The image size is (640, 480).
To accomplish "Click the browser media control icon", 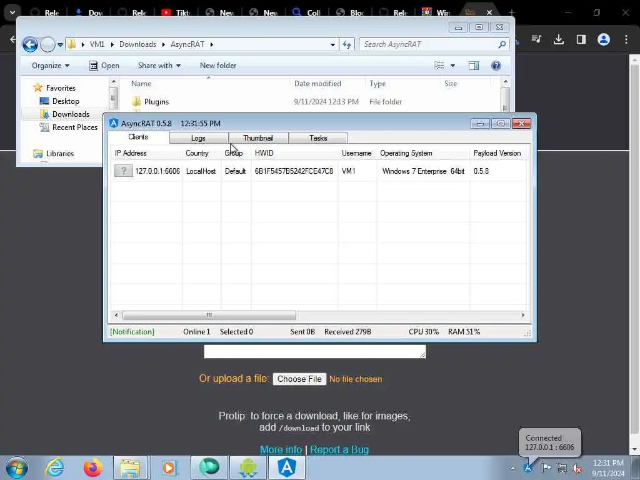I will 536,39.
